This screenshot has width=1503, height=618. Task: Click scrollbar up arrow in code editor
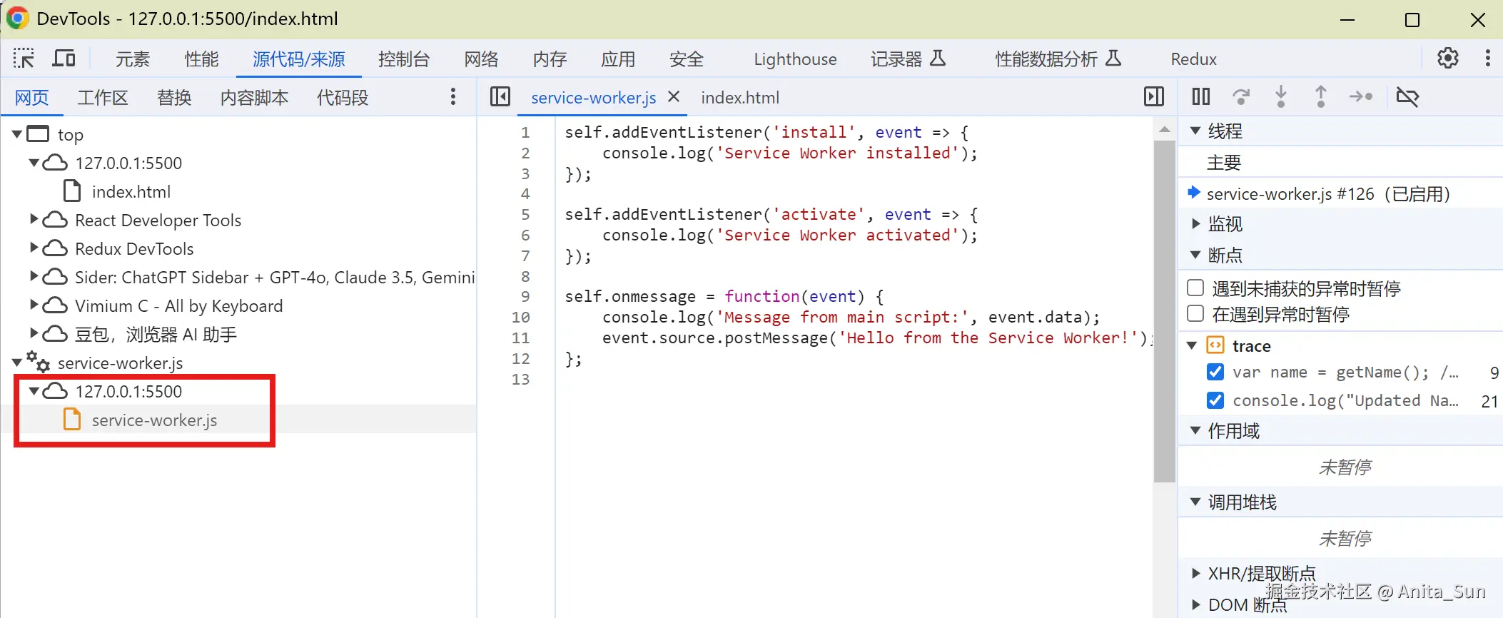pyautogui.click(x=1164, y=130)
